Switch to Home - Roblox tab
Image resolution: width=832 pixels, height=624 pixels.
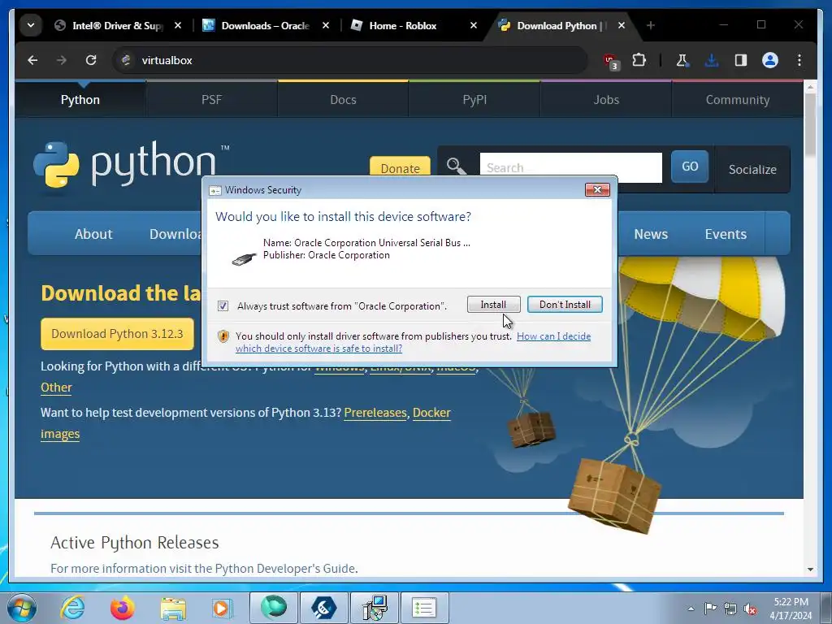click(x=403, y=25)
